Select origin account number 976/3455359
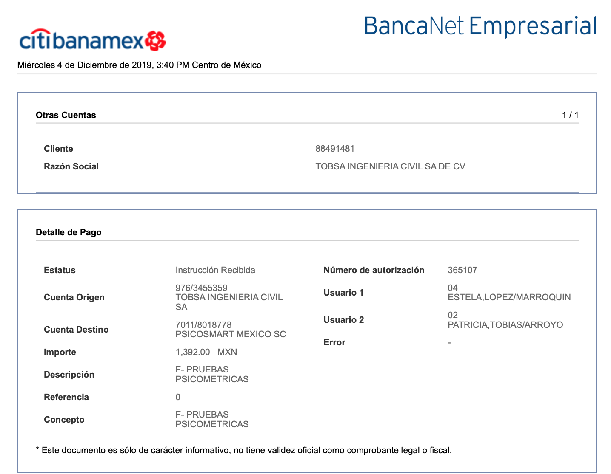This screenshot has height=474, width=611. tap(201, 288)
